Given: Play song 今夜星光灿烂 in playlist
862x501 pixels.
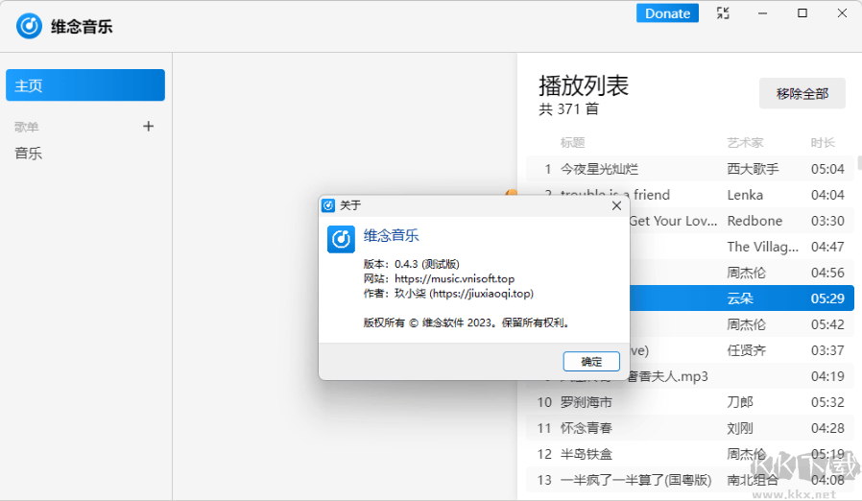Looking at the screenshot, I should [599, 169].
